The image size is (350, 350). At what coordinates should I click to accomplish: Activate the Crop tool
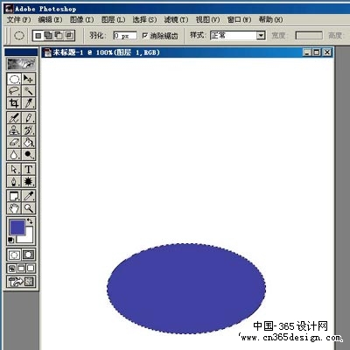pyautogui.click(x=14, y=103)
